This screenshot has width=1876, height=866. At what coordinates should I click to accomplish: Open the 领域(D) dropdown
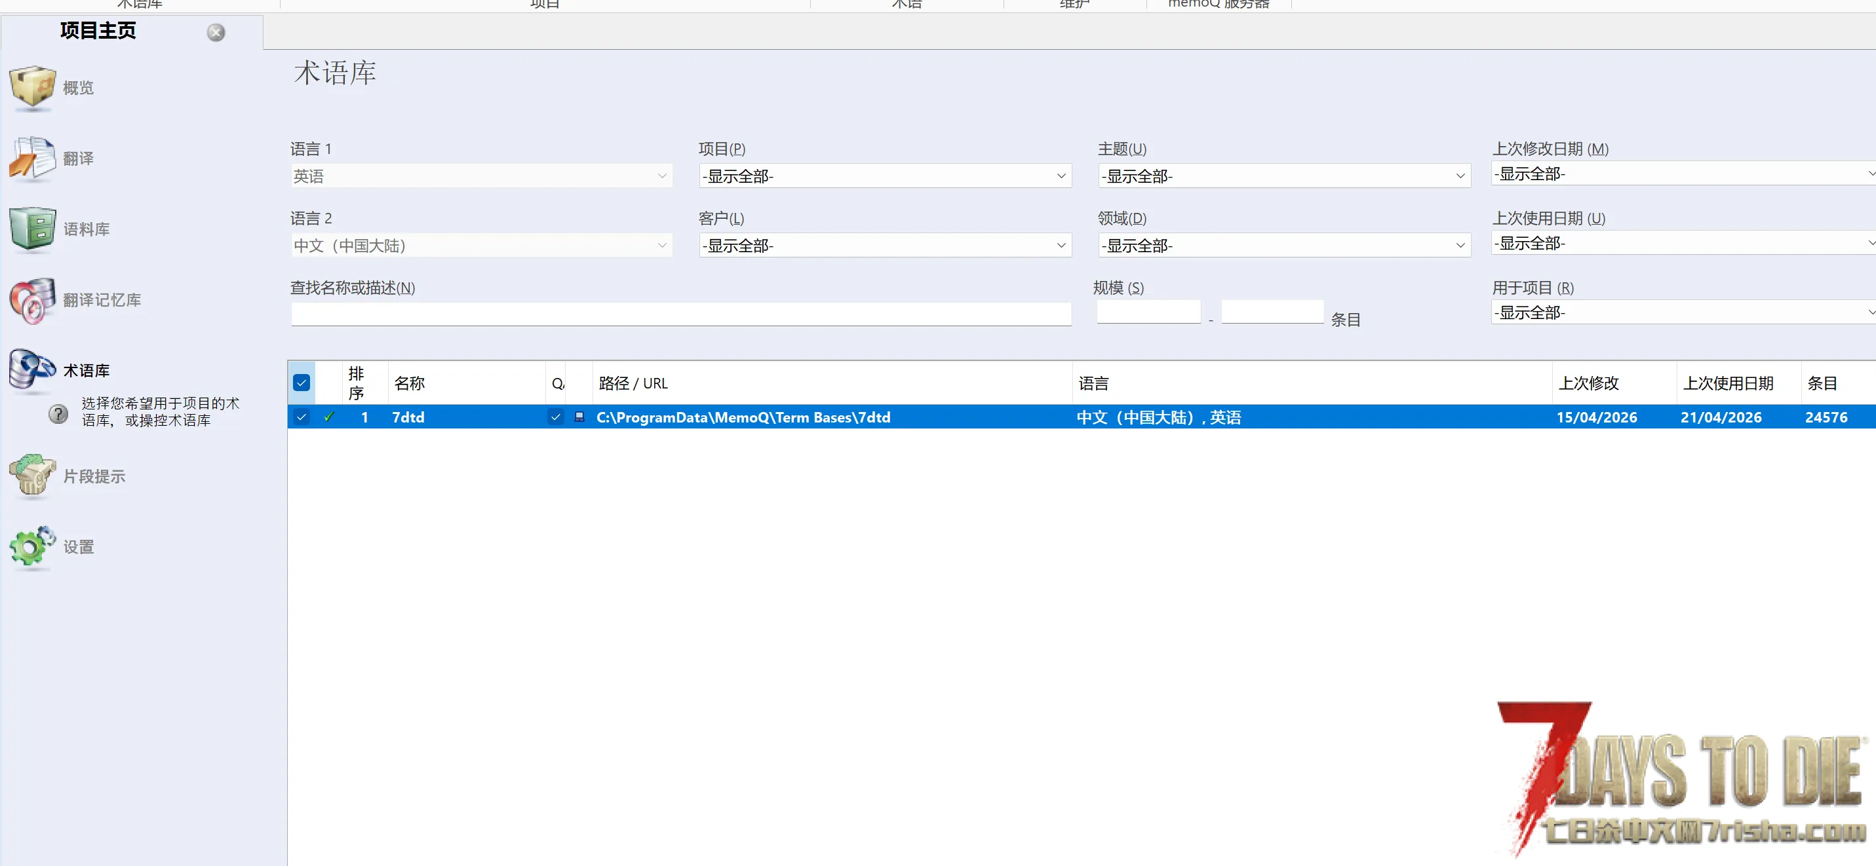(x=1459, y=246)
